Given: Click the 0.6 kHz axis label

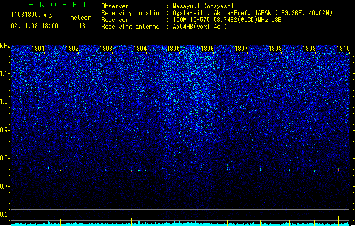Looking at the screenshot, I should coord(5,215).
